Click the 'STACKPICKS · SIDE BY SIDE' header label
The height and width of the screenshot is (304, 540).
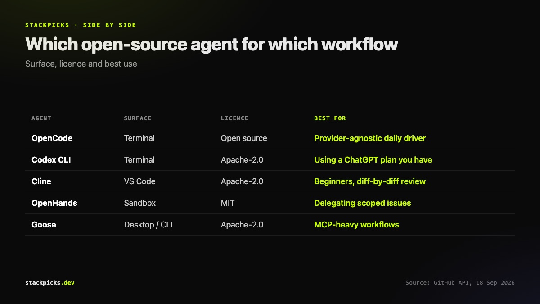click(x=81, y=25)
